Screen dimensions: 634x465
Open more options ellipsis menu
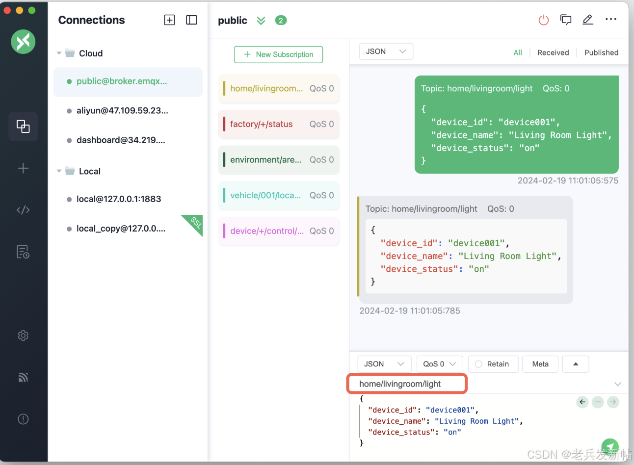coord(611,19)
